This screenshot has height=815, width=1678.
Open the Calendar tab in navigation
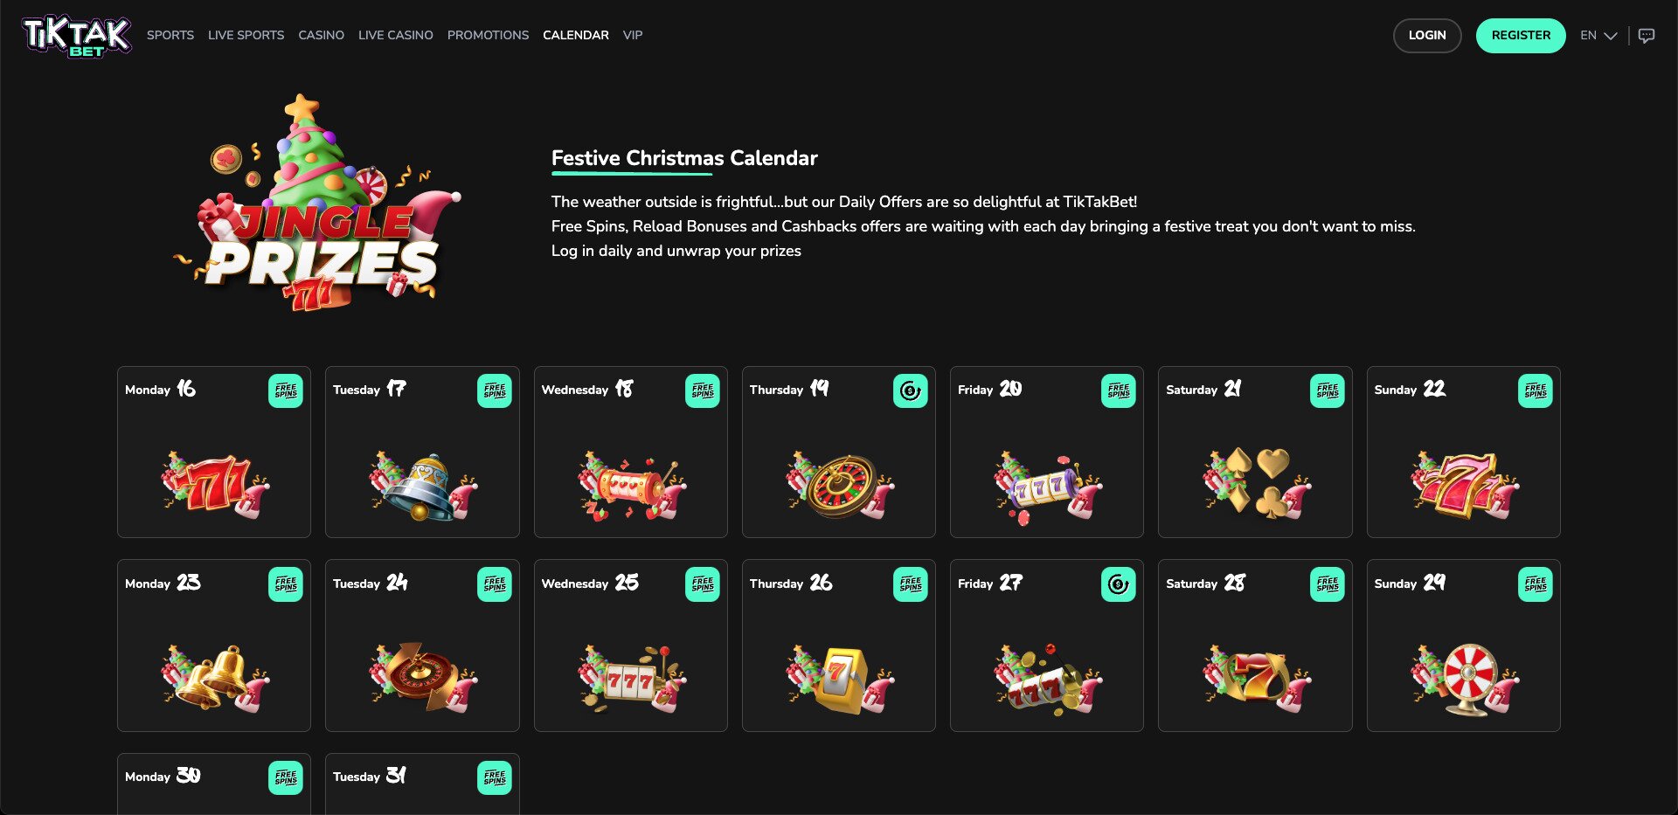click(575, 35)
